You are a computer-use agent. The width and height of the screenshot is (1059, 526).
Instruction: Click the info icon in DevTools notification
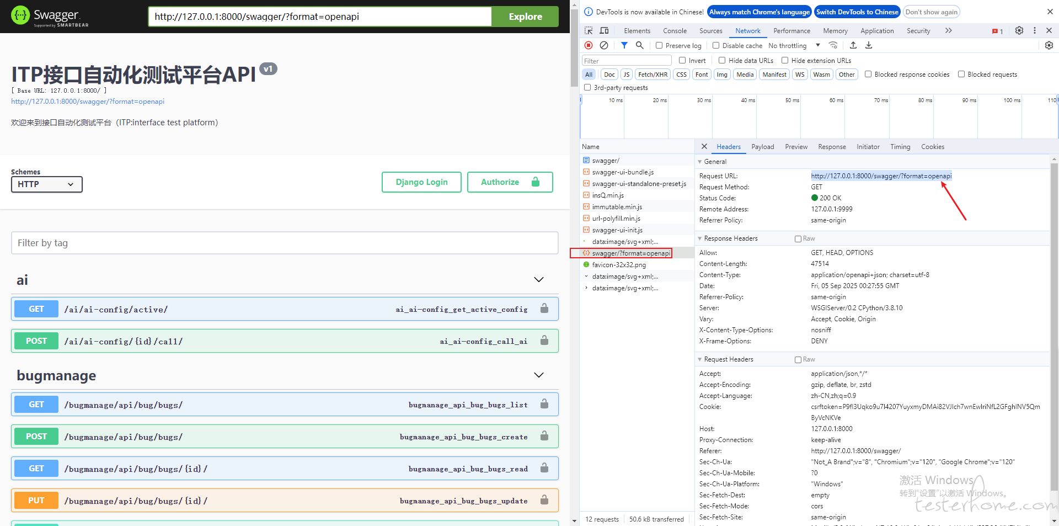[x=589, y=12]
